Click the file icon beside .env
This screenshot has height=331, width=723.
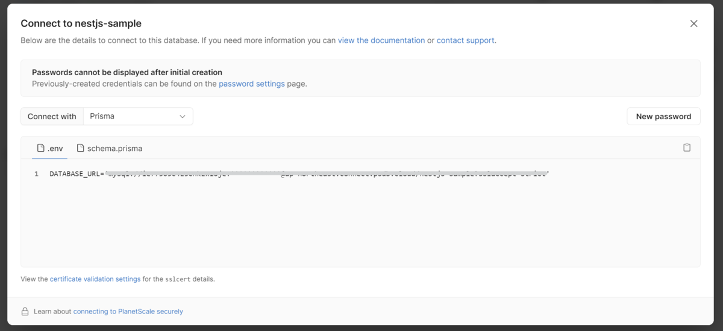[x=41, y=148]
